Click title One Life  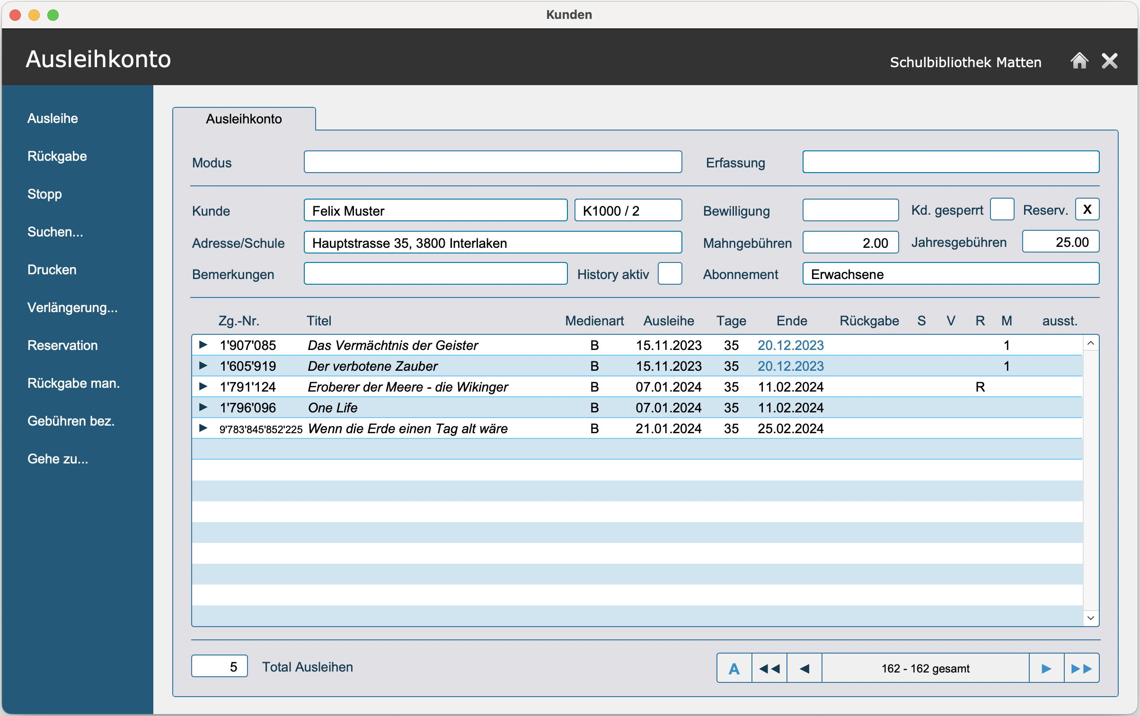pos(332,408)
